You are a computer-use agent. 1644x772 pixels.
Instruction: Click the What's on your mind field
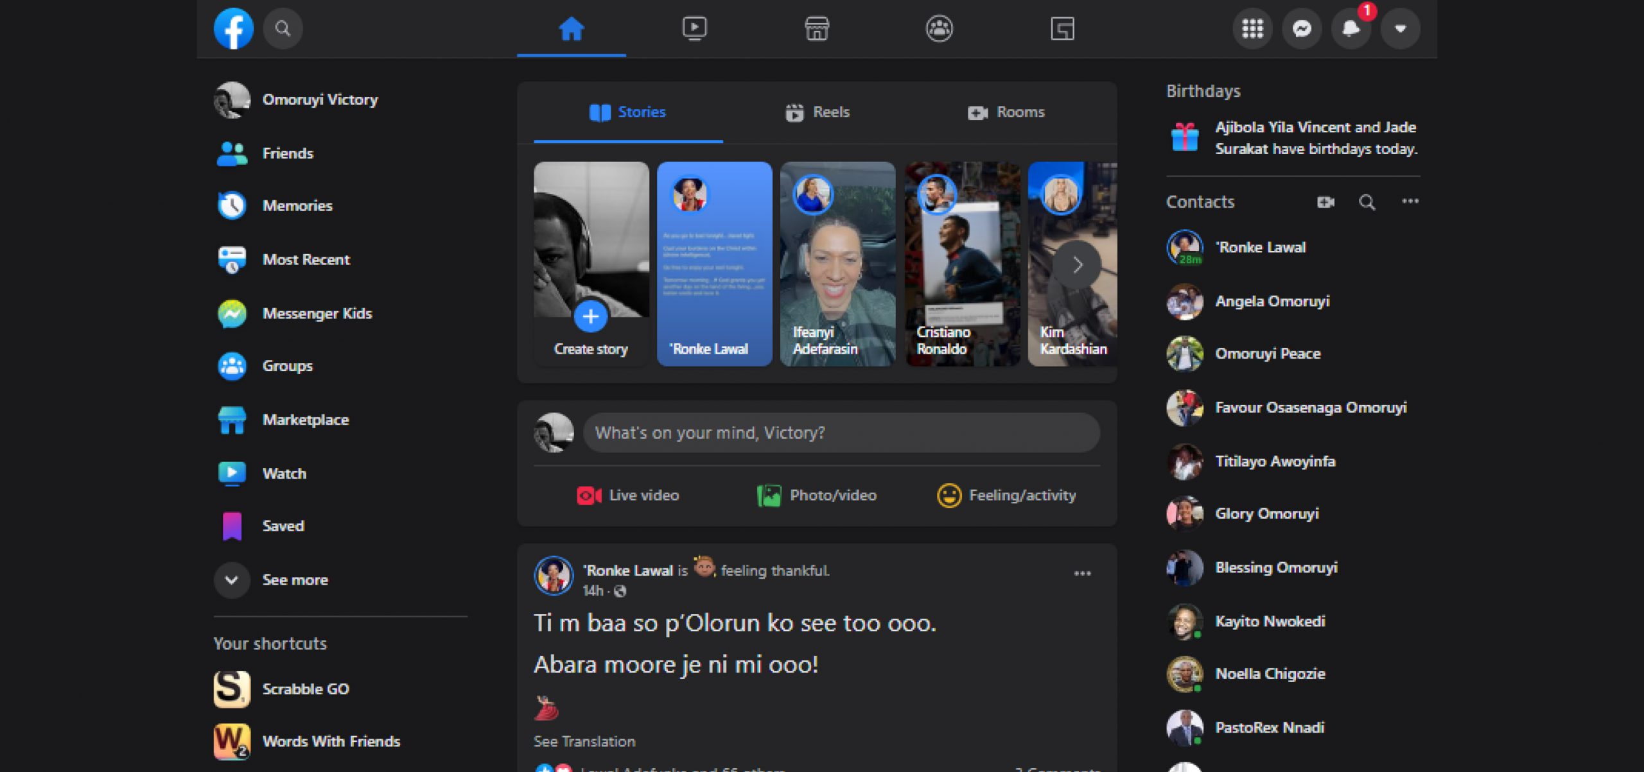[841, 433]
